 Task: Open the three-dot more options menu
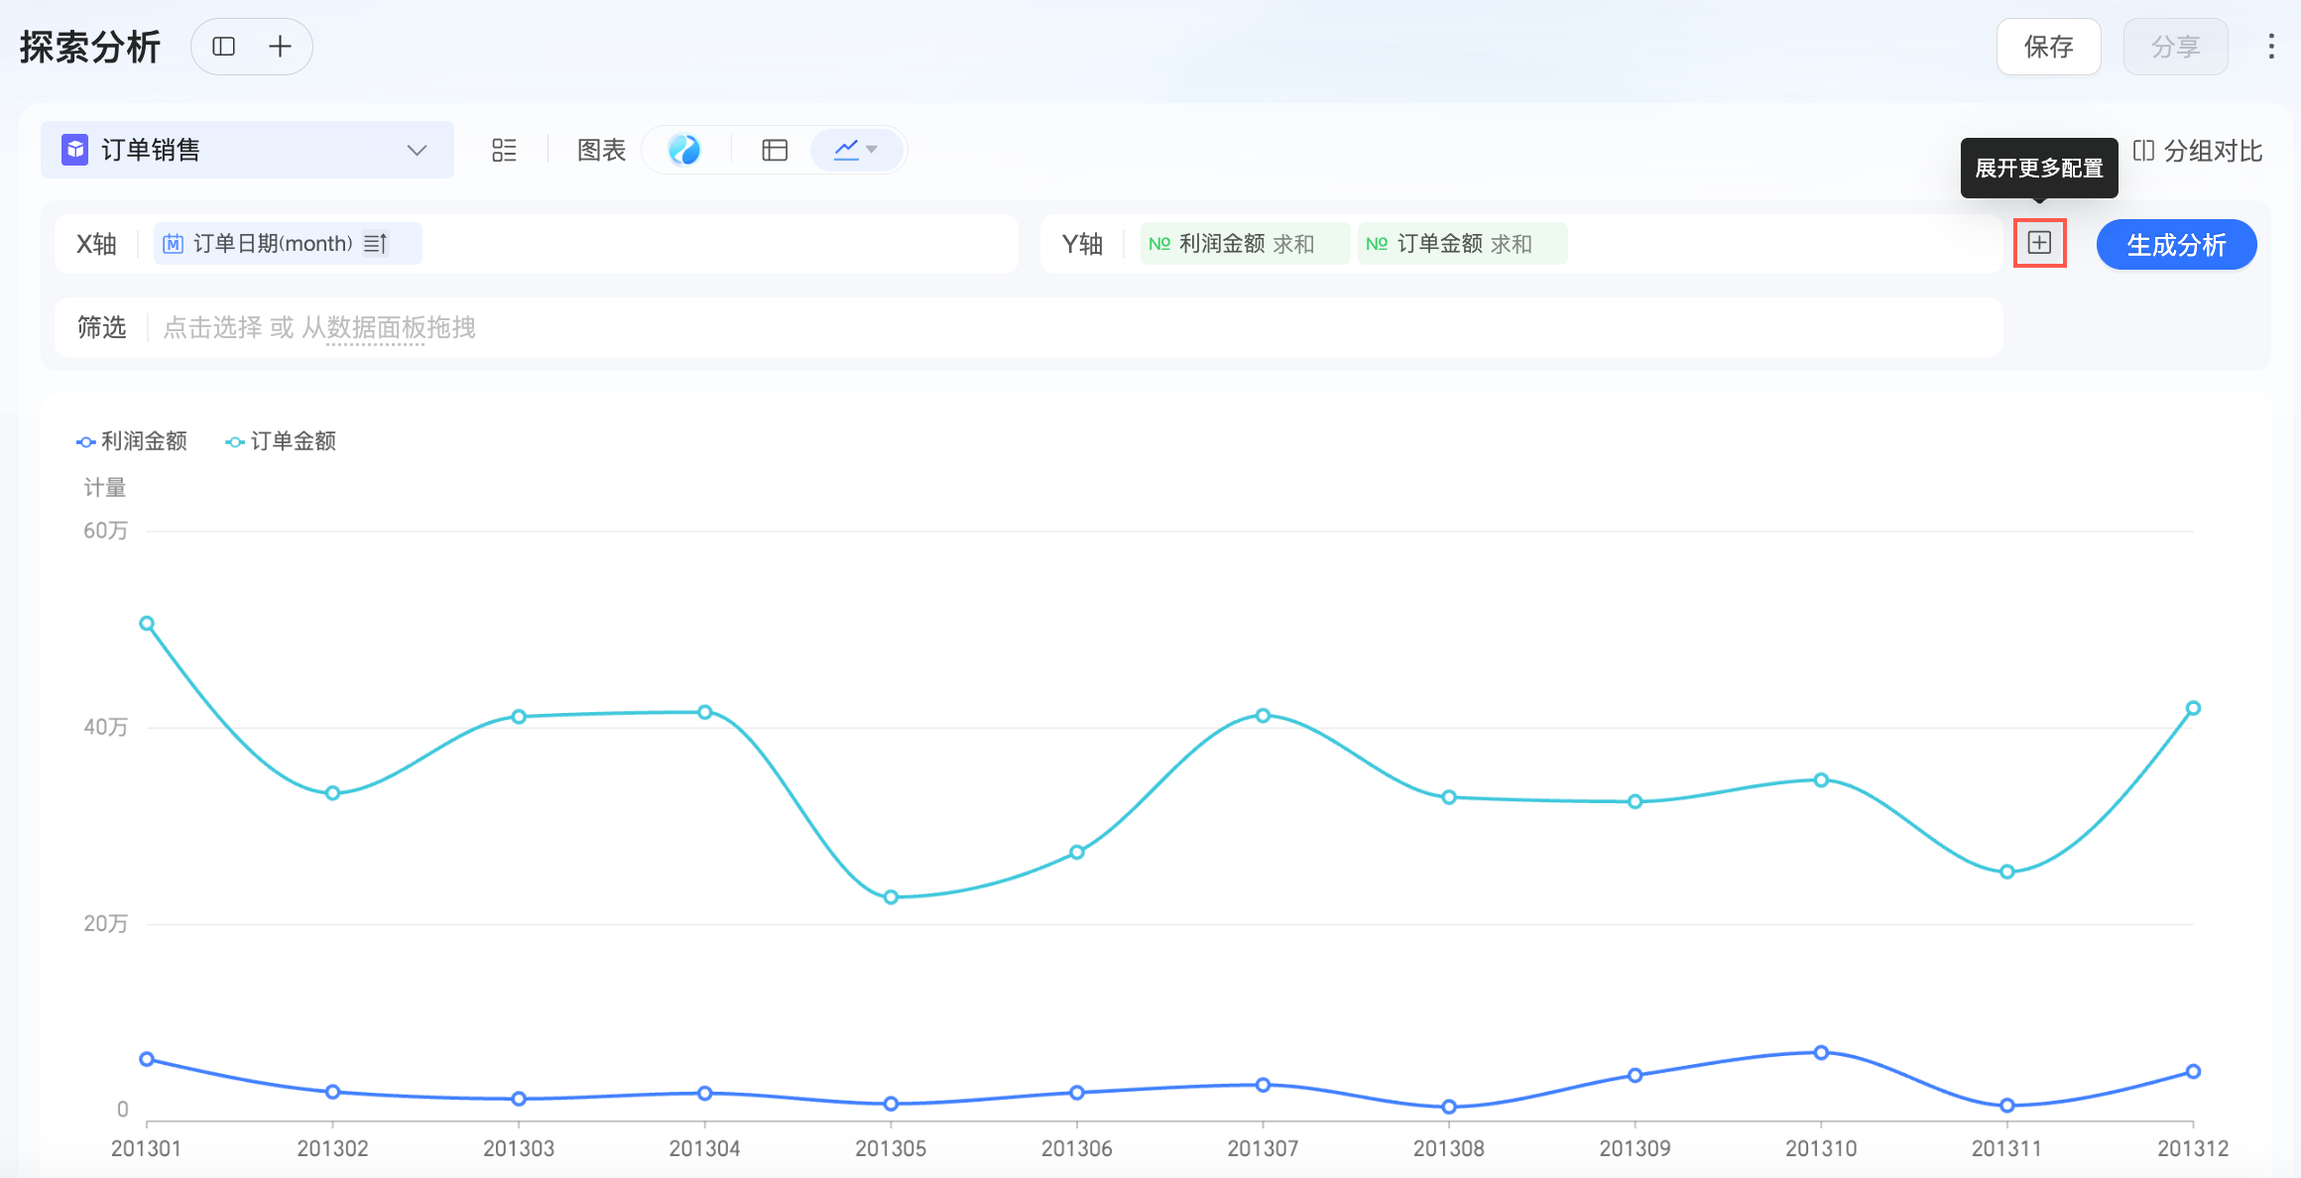coord(2270,47)
